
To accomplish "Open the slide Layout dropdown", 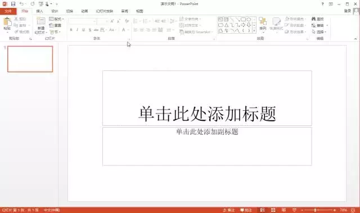I will 57,19.
